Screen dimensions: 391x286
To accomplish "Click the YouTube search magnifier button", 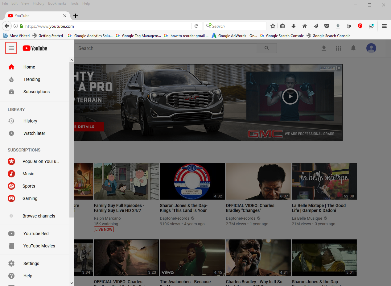I will 267,48.
